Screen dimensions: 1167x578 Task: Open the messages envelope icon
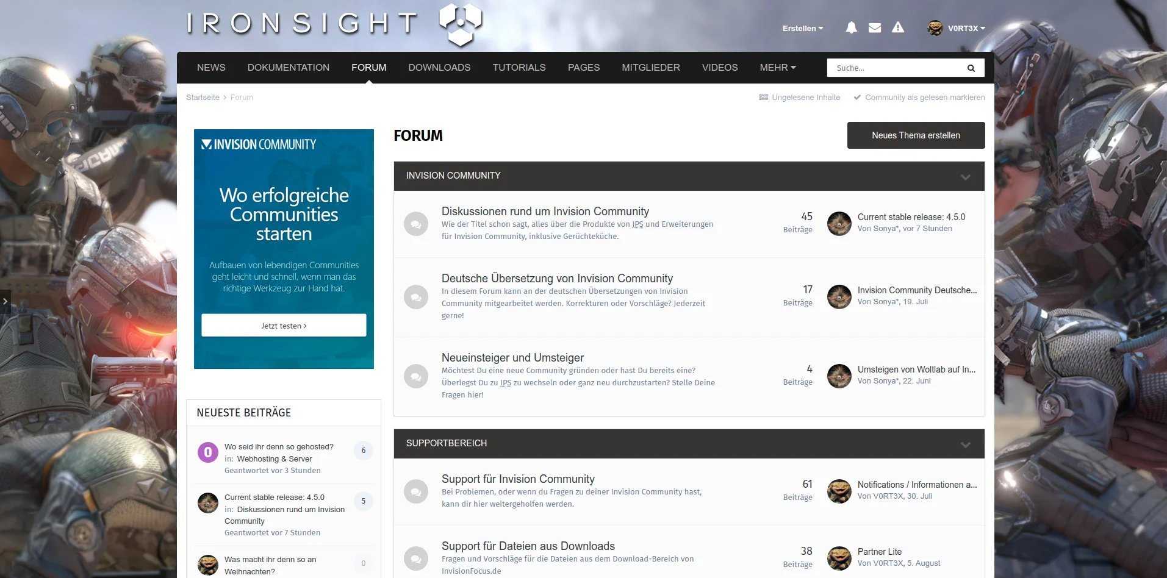tap(874, 27)
